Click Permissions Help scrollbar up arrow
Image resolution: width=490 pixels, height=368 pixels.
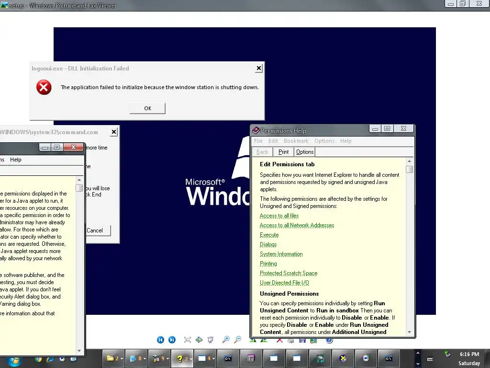pyautogui.click(x=410, y=161)
